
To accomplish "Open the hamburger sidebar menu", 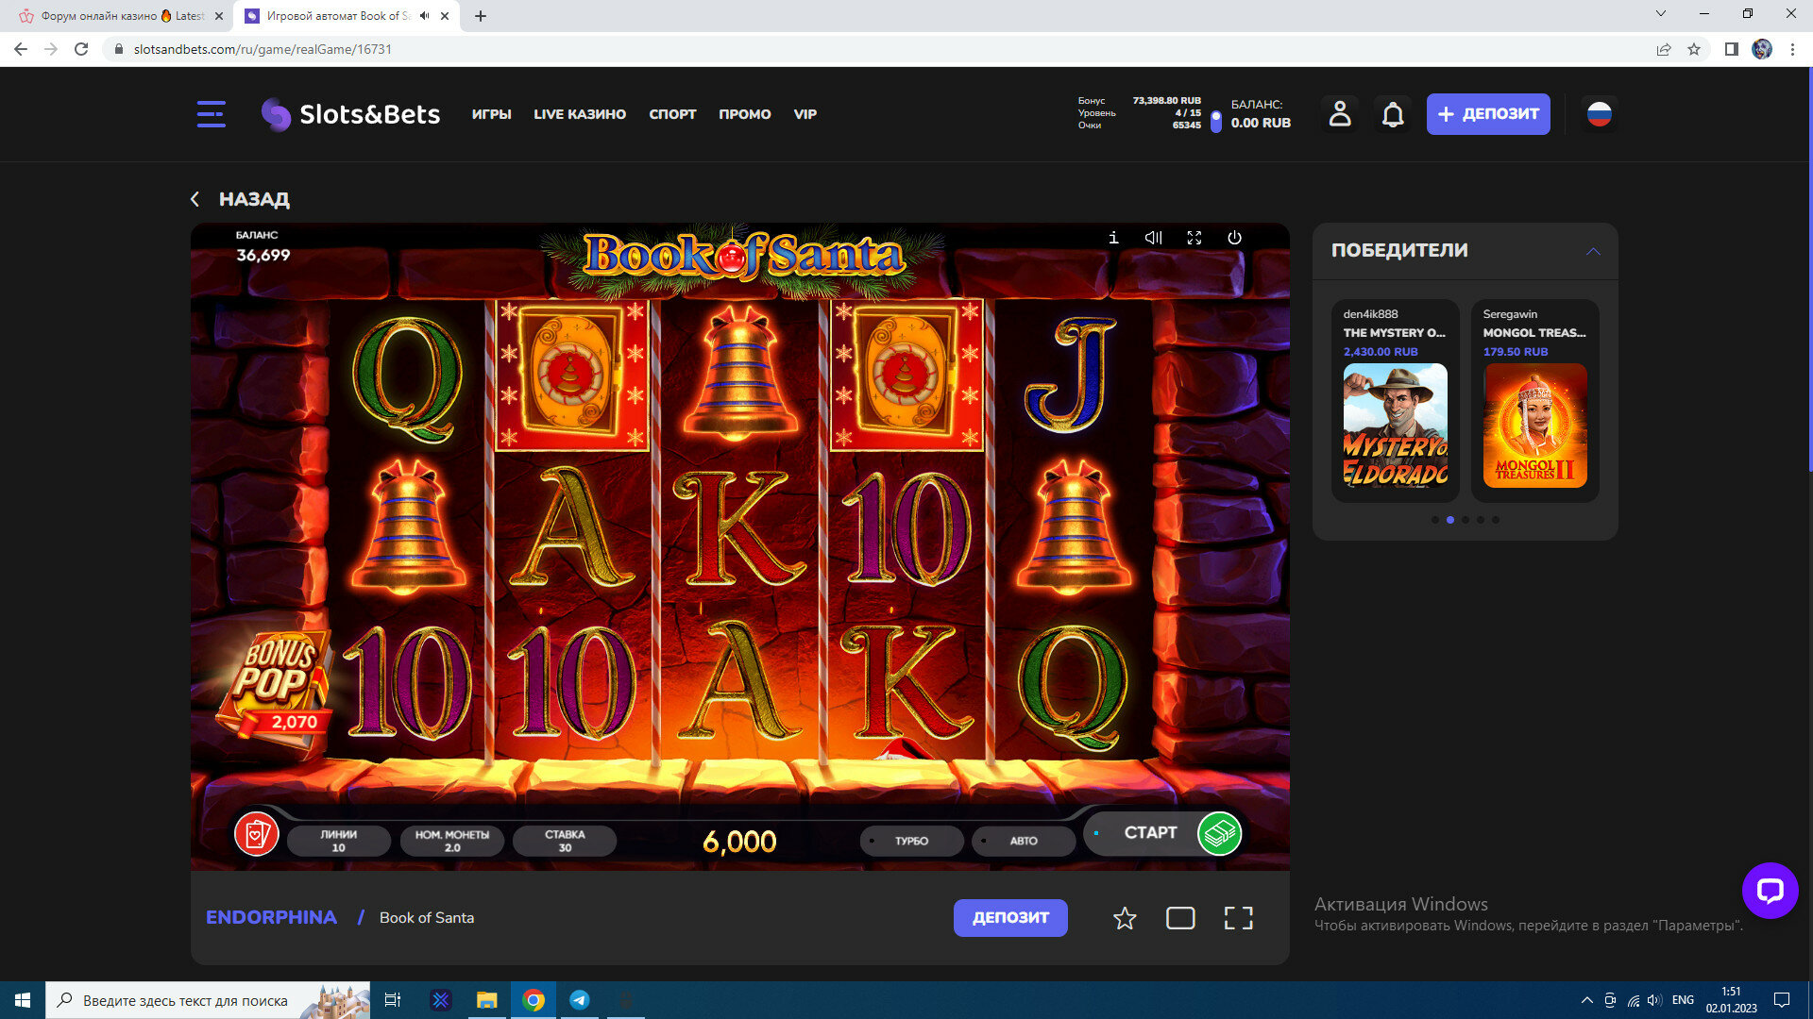I will pyautogui.click(x=211, y=114).
